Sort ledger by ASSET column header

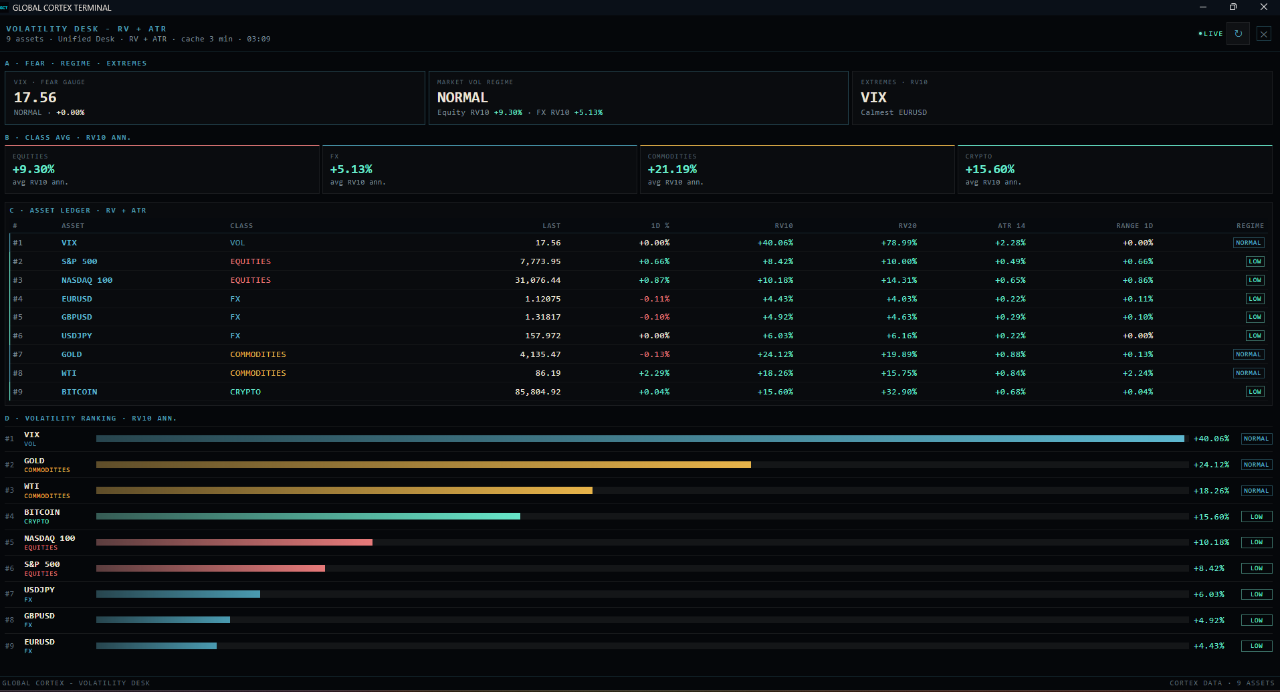point(73,226)
